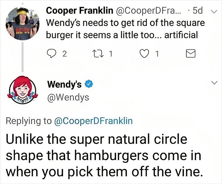This screenshot has width=222, height=184.
Task: View the reply count of 2
Action: tap(64, 54)
